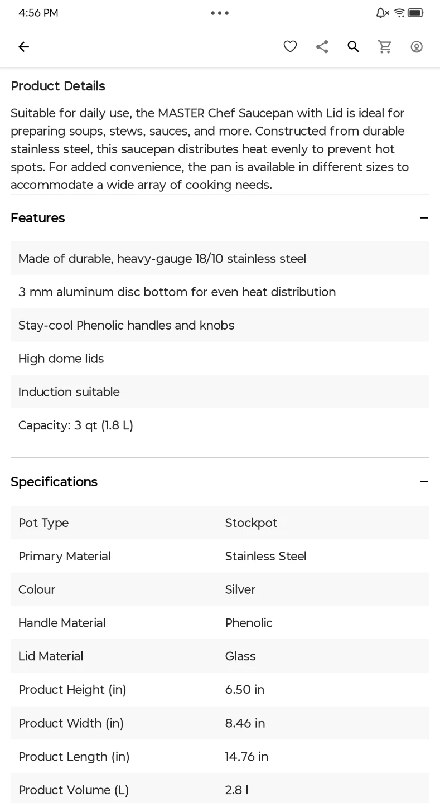The image size is (440, 803).
Task: Open the account profile icon
Action: click(417, 47)
